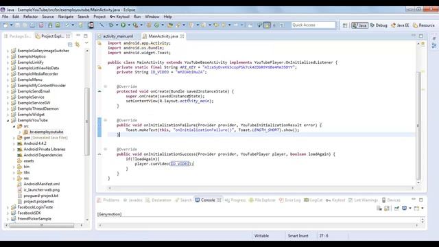Minimize the Project Explorer panel
This screenshot has height=247, width=439.
tap(78, 36)
